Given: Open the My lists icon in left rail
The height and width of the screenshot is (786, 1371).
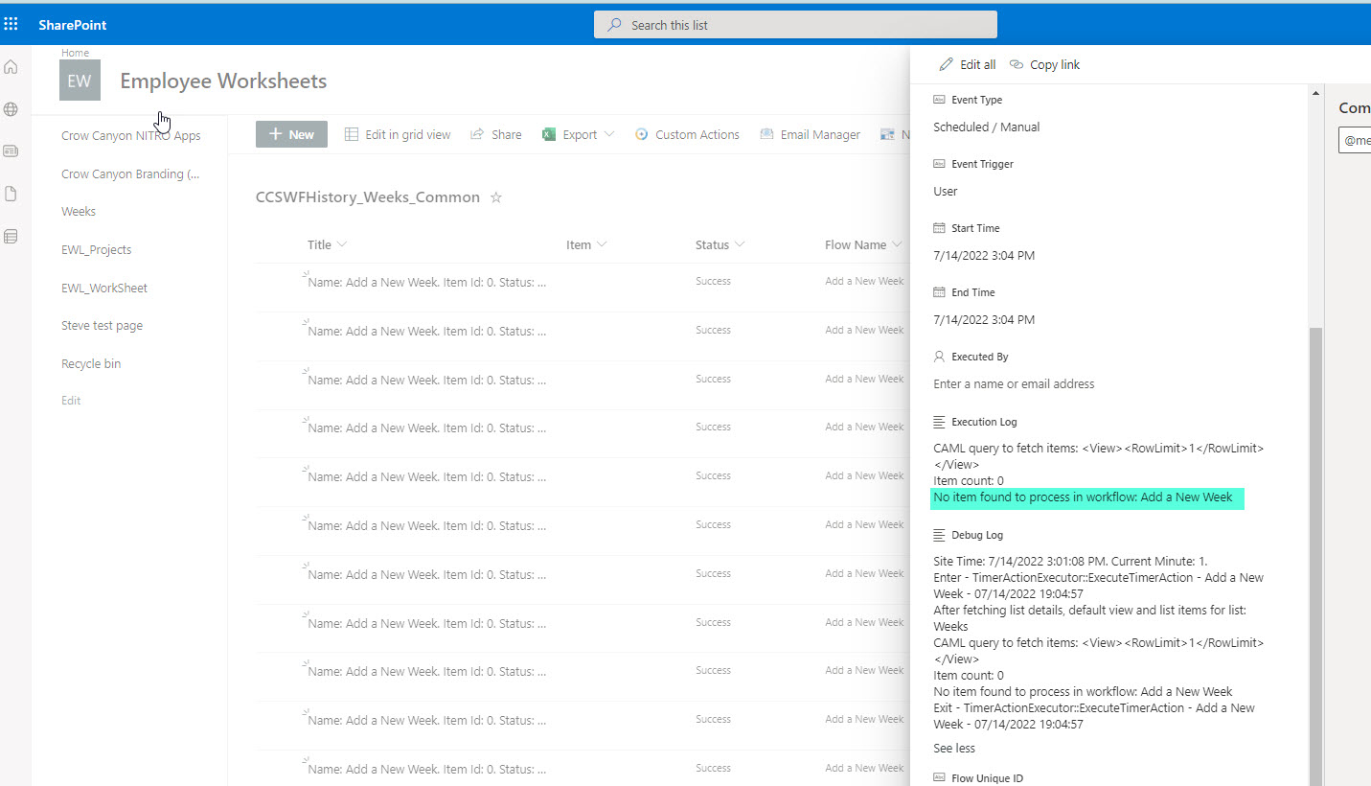Looking at the screenshot, I should tap(11, 236).
